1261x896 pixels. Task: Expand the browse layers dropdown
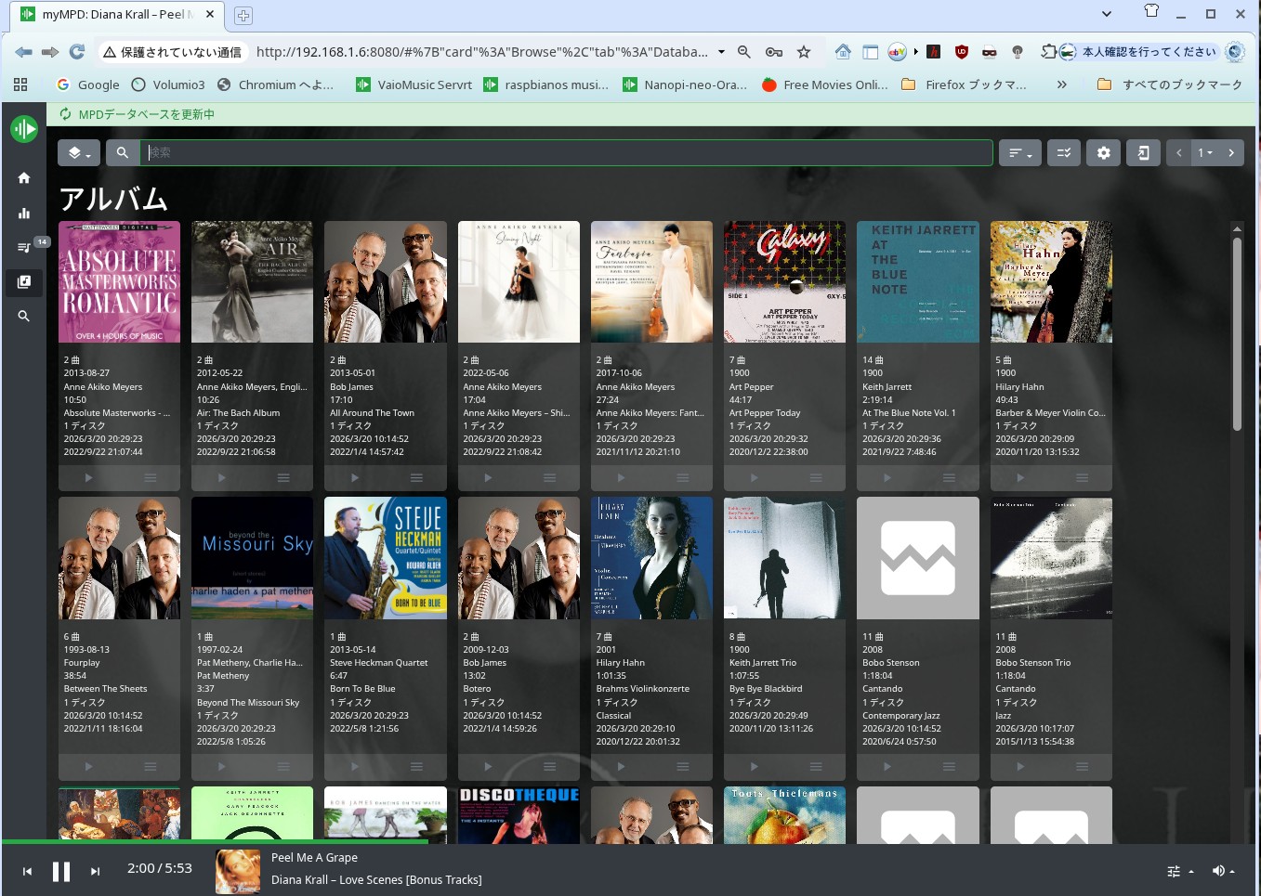(79, 153)
